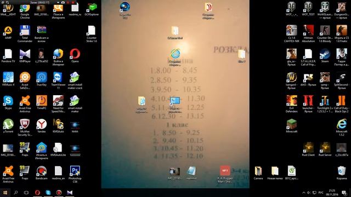Take screenshot with Bandicam camera icon
This screenshot has width=351, height=197.
tap(63, 2)
